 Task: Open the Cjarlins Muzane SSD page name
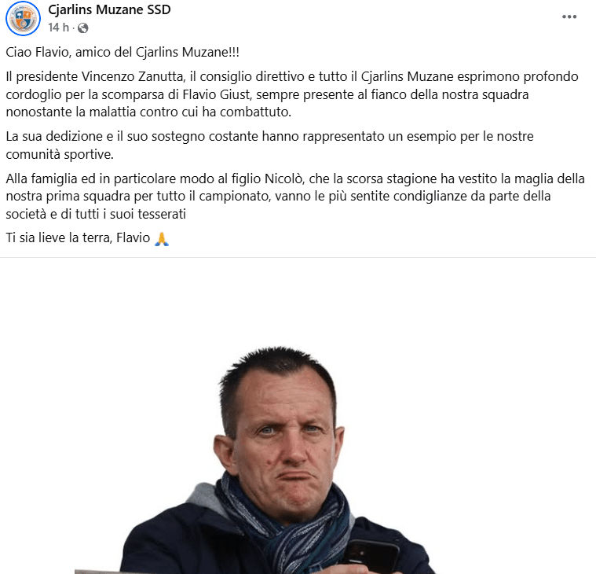(109, 9)
